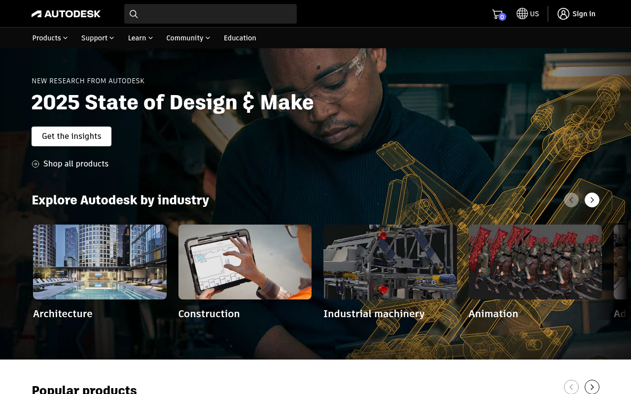
Task: Click the industry carousel next arrow
Action: coord(591,200)
